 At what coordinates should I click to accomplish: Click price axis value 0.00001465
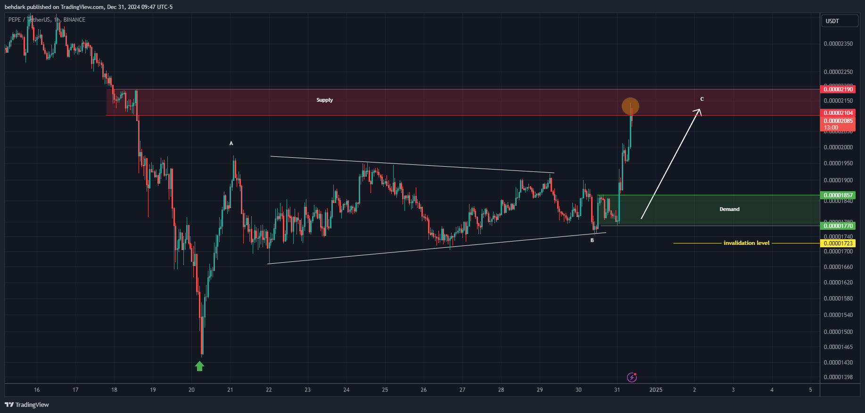click(838, 347)
